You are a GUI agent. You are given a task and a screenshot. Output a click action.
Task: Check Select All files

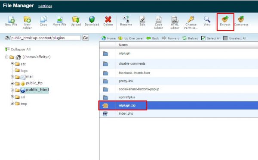pyautogui.click(x=211, y=38)
